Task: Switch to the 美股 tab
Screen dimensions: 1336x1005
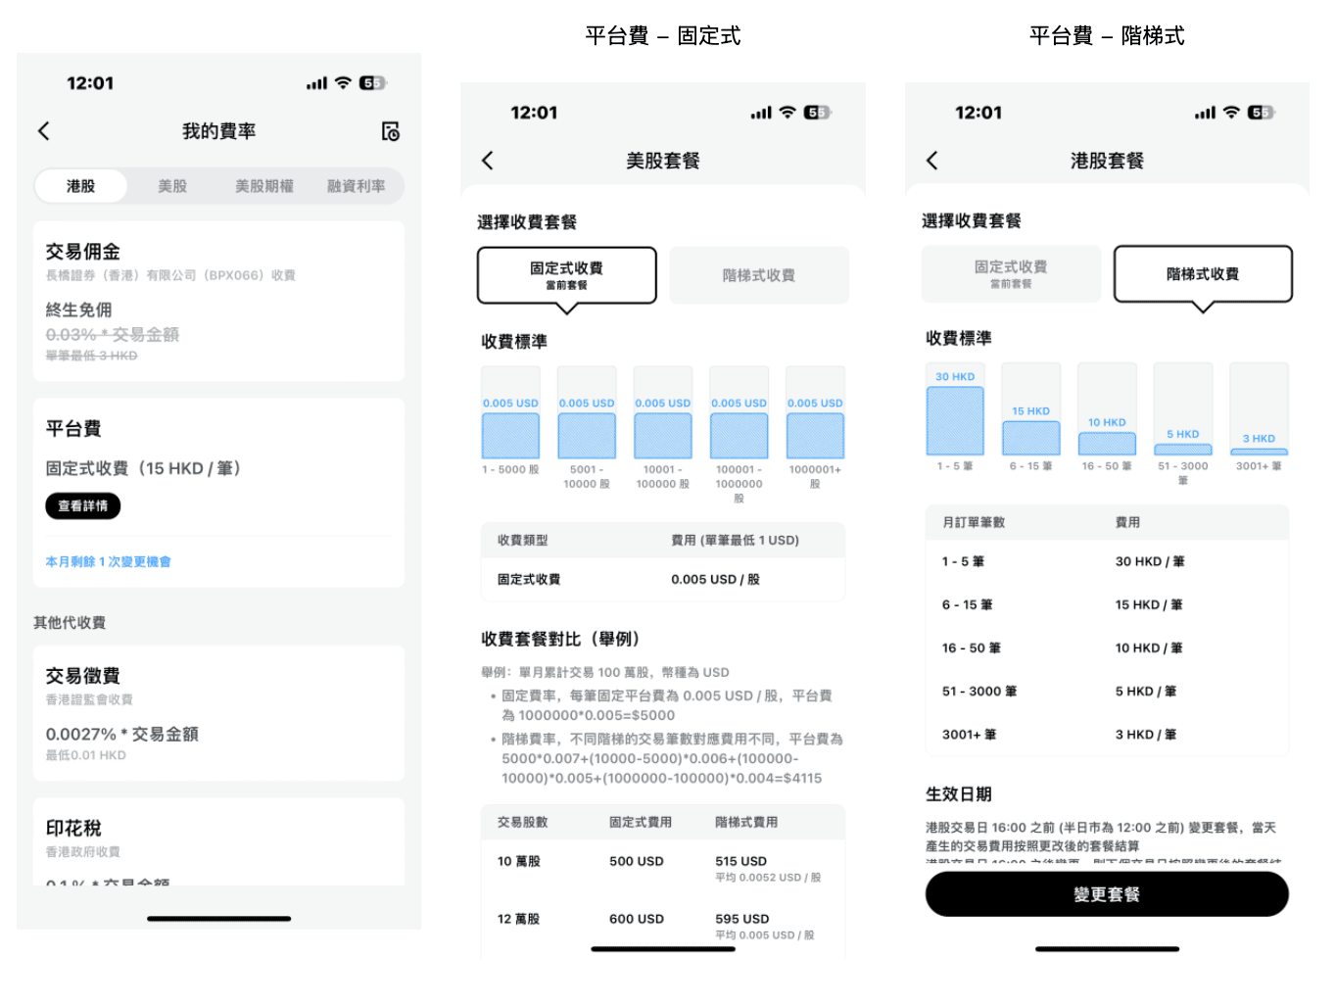Action: click(x=172, y=186)
